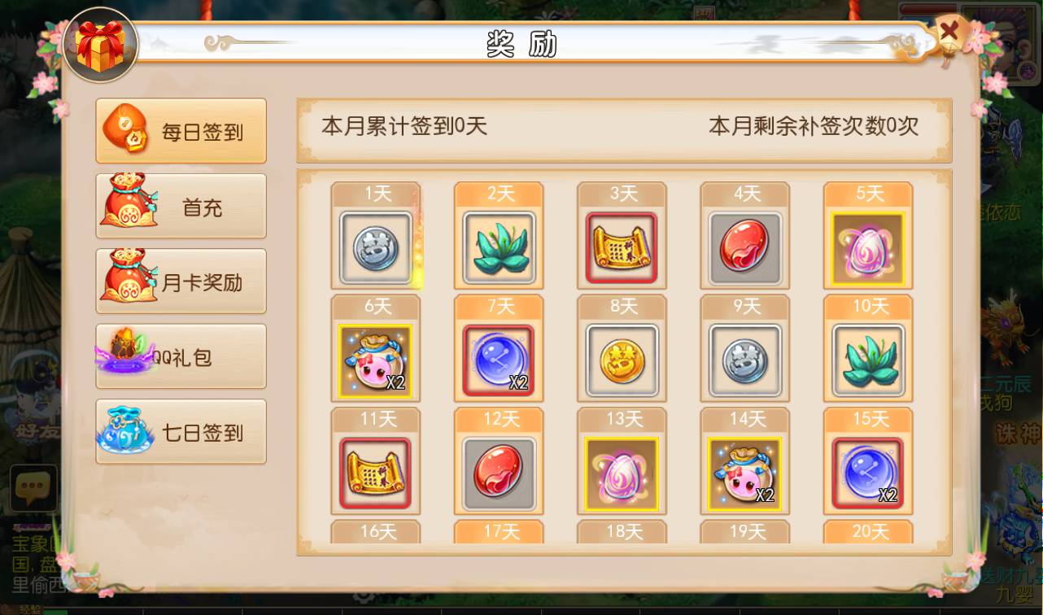Viewport: 1043px width, 615px height.
Task: Switch to the QQ礼包 gift pack tab
Action: [181, 356]
